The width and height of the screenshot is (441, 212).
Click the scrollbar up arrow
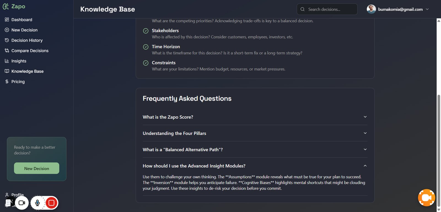(x=439, y=21)
